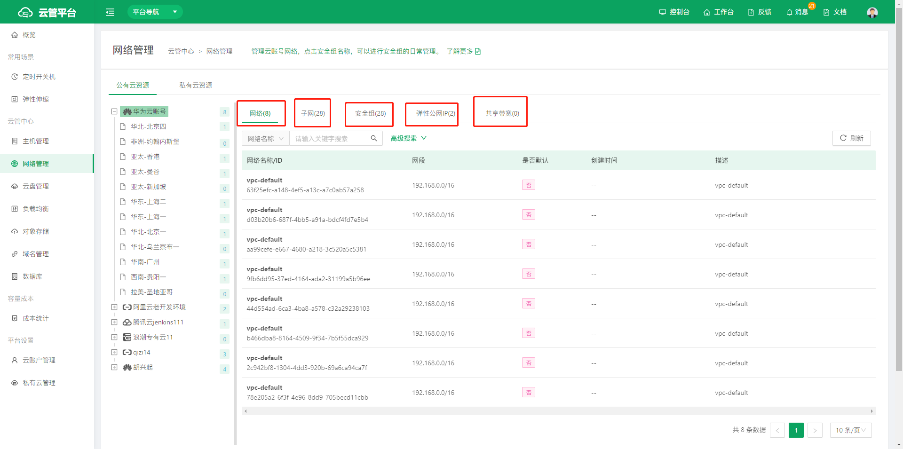Select the 华为云账号 tree item
The height and width of the screenshot is (449, 903).
click(x=144, y=111)
